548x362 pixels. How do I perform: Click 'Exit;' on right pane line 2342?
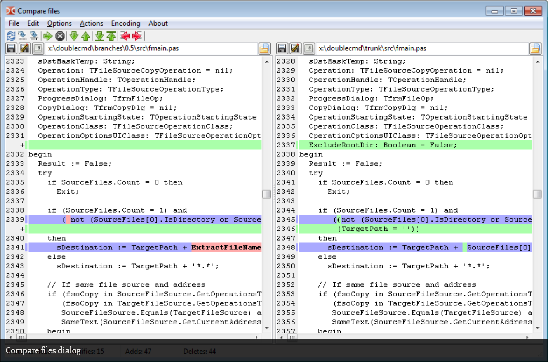point(339,192)
